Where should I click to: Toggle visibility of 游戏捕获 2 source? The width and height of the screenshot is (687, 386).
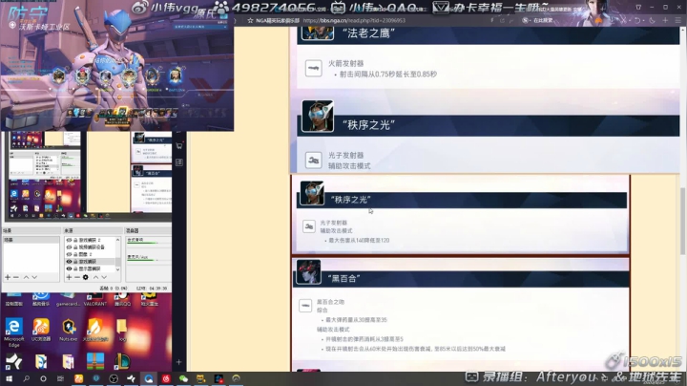click(x=69, y=240)
